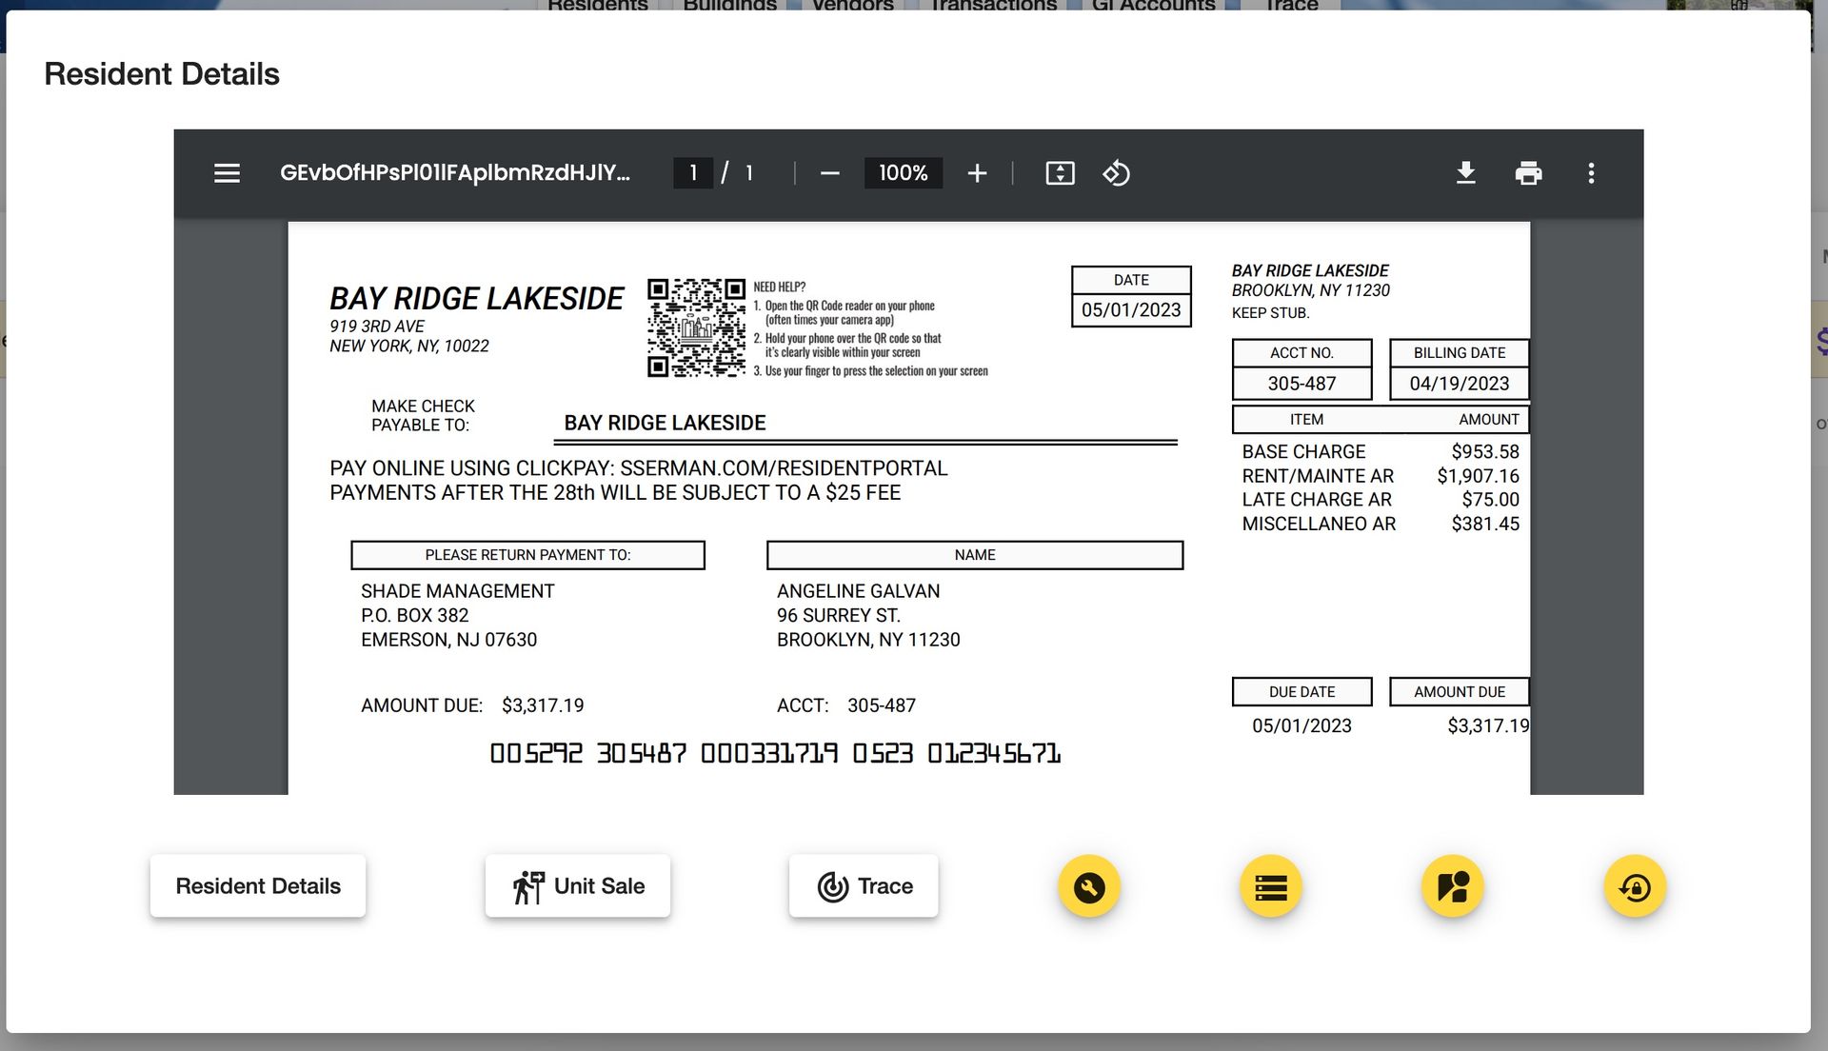The width and height of the screenshot is (1828, 1051).
Task: Rotate the PDF counterclockwise
Action: coord(1117,172)
